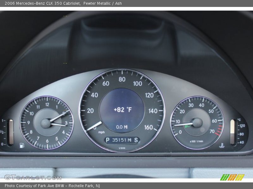This screenshot has height=189, width=253.
Task: Click the Pewter Metallic / Ash text
Action: [102, 3]
